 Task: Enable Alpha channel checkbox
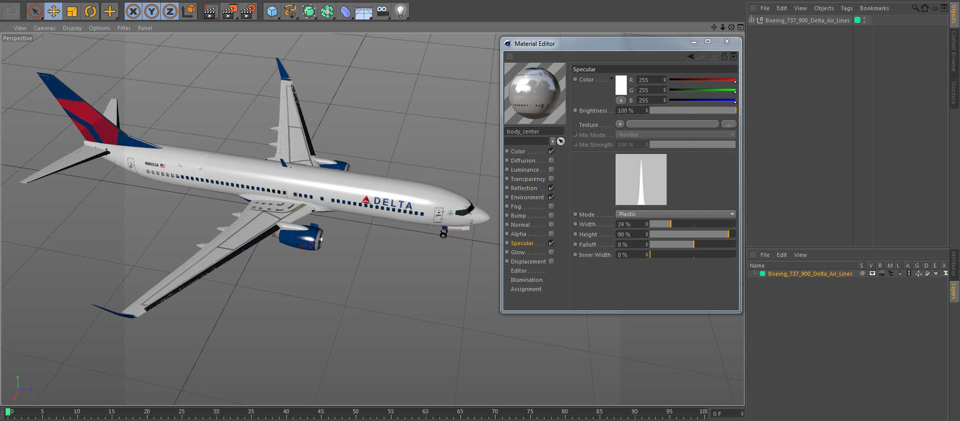(x=551, y=234)
